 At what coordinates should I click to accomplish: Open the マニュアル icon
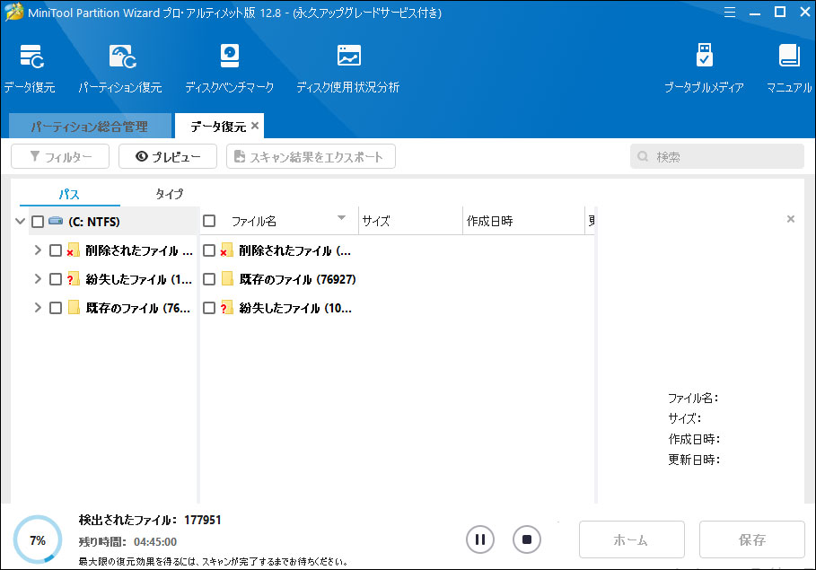click(x=789, y=68)
